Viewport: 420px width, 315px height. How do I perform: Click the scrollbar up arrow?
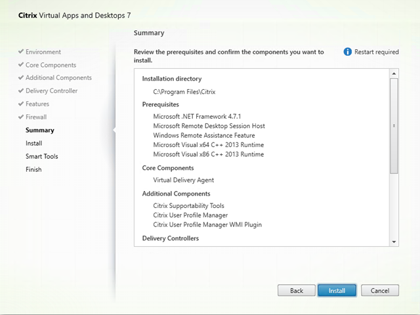click(x=394, y=73)
